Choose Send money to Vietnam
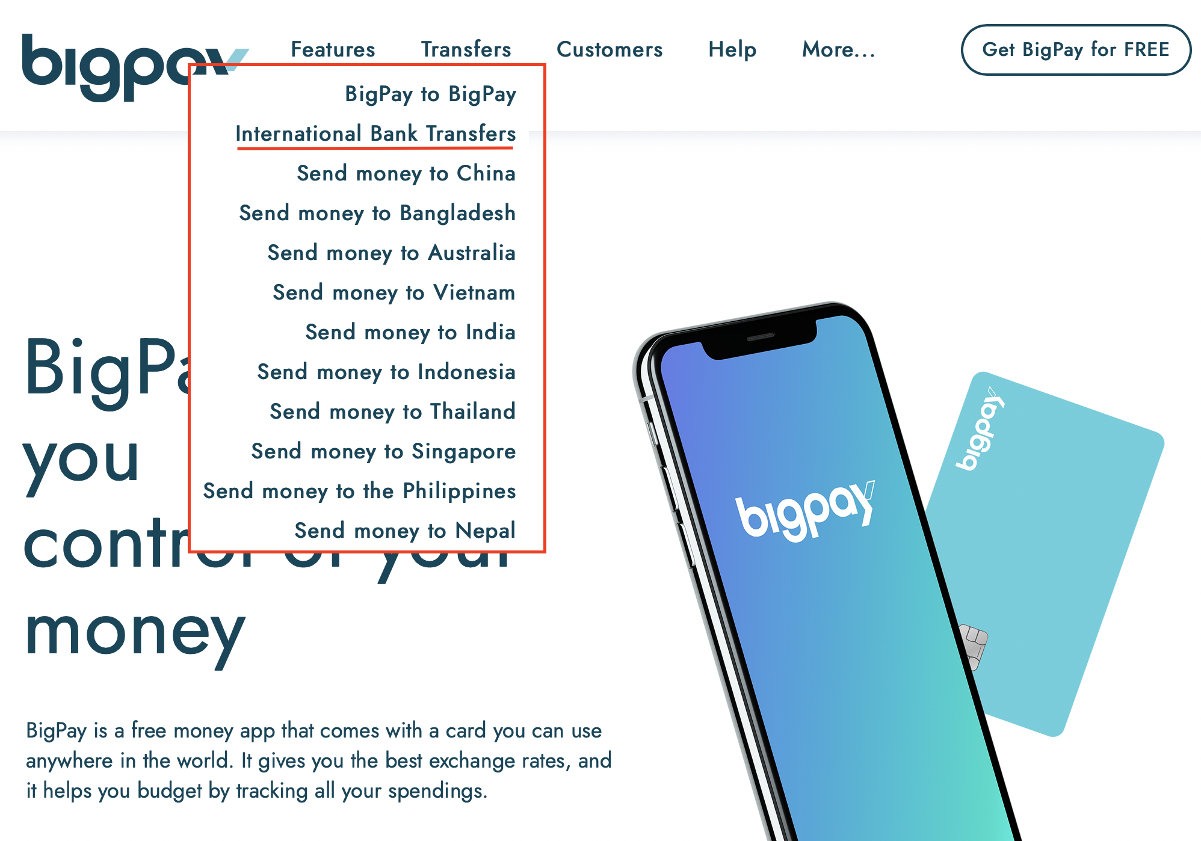This screenshot has height=841, width=1201. 394,292
